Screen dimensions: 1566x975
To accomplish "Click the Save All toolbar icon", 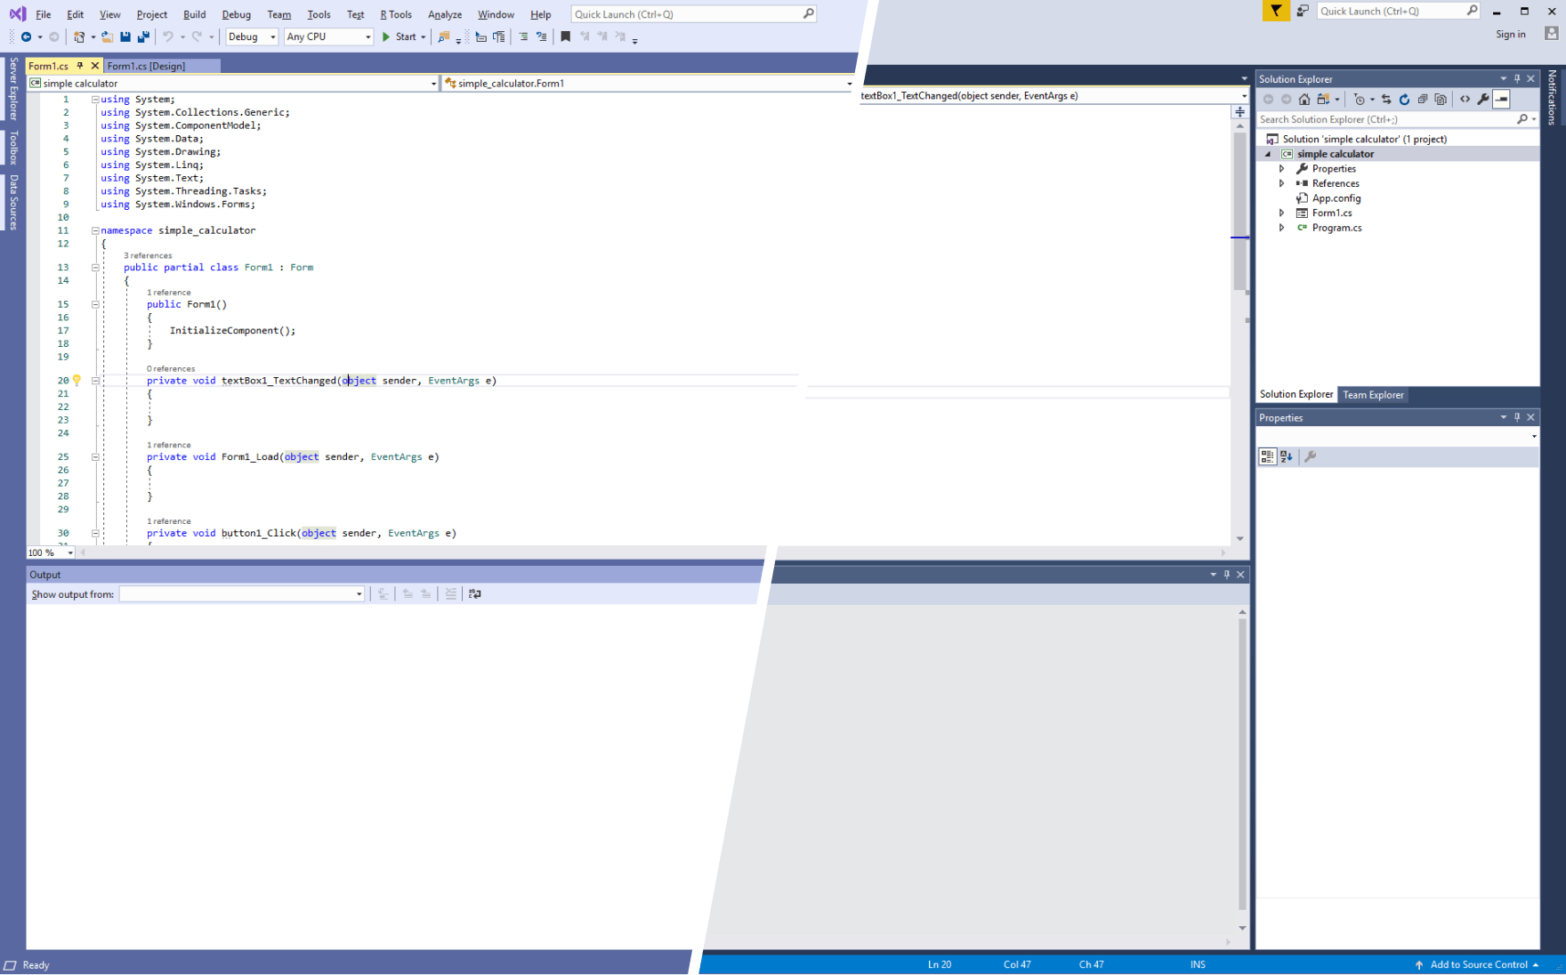I will click(143, 36).
